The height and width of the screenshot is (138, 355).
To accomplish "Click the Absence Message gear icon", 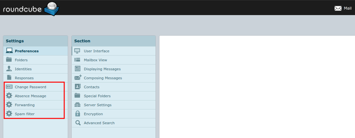I will click(x=9, y=96).
